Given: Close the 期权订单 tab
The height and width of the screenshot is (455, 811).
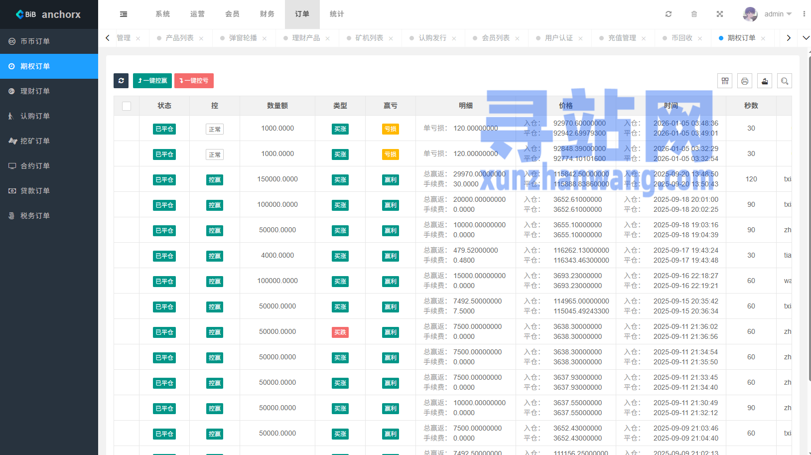Looking at the screenshot, I should pos(763,38).
